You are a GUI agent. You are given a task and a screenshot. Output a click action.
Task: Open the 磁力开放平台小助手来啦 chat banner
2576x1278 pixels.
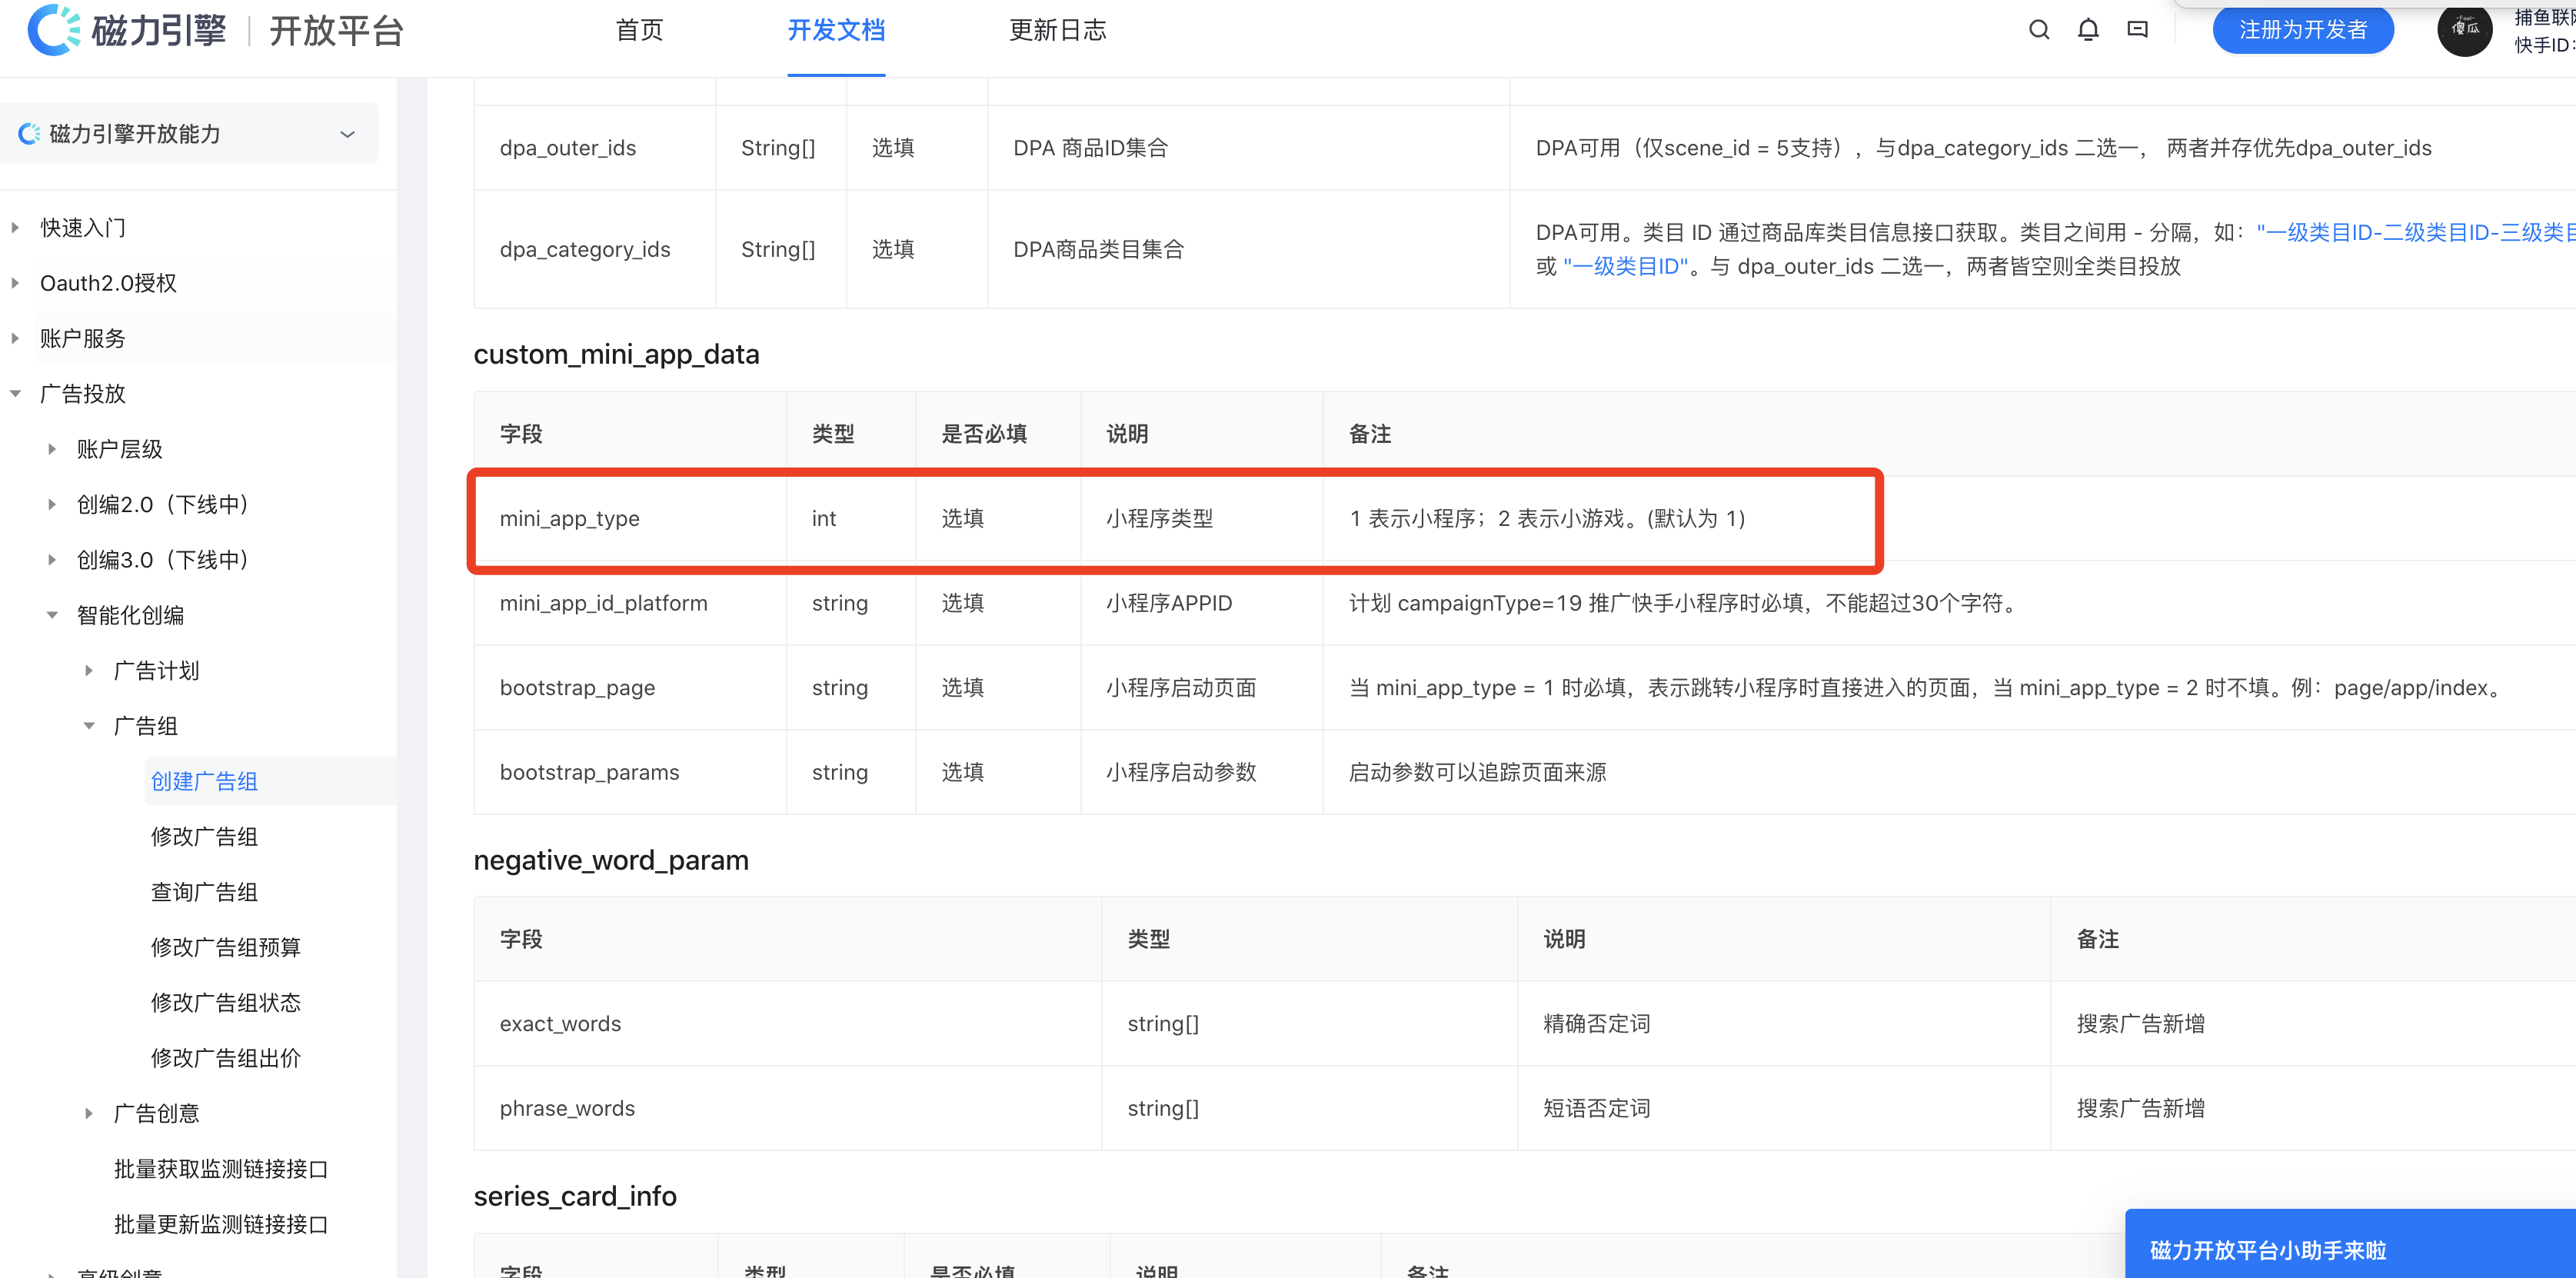2349,1245
